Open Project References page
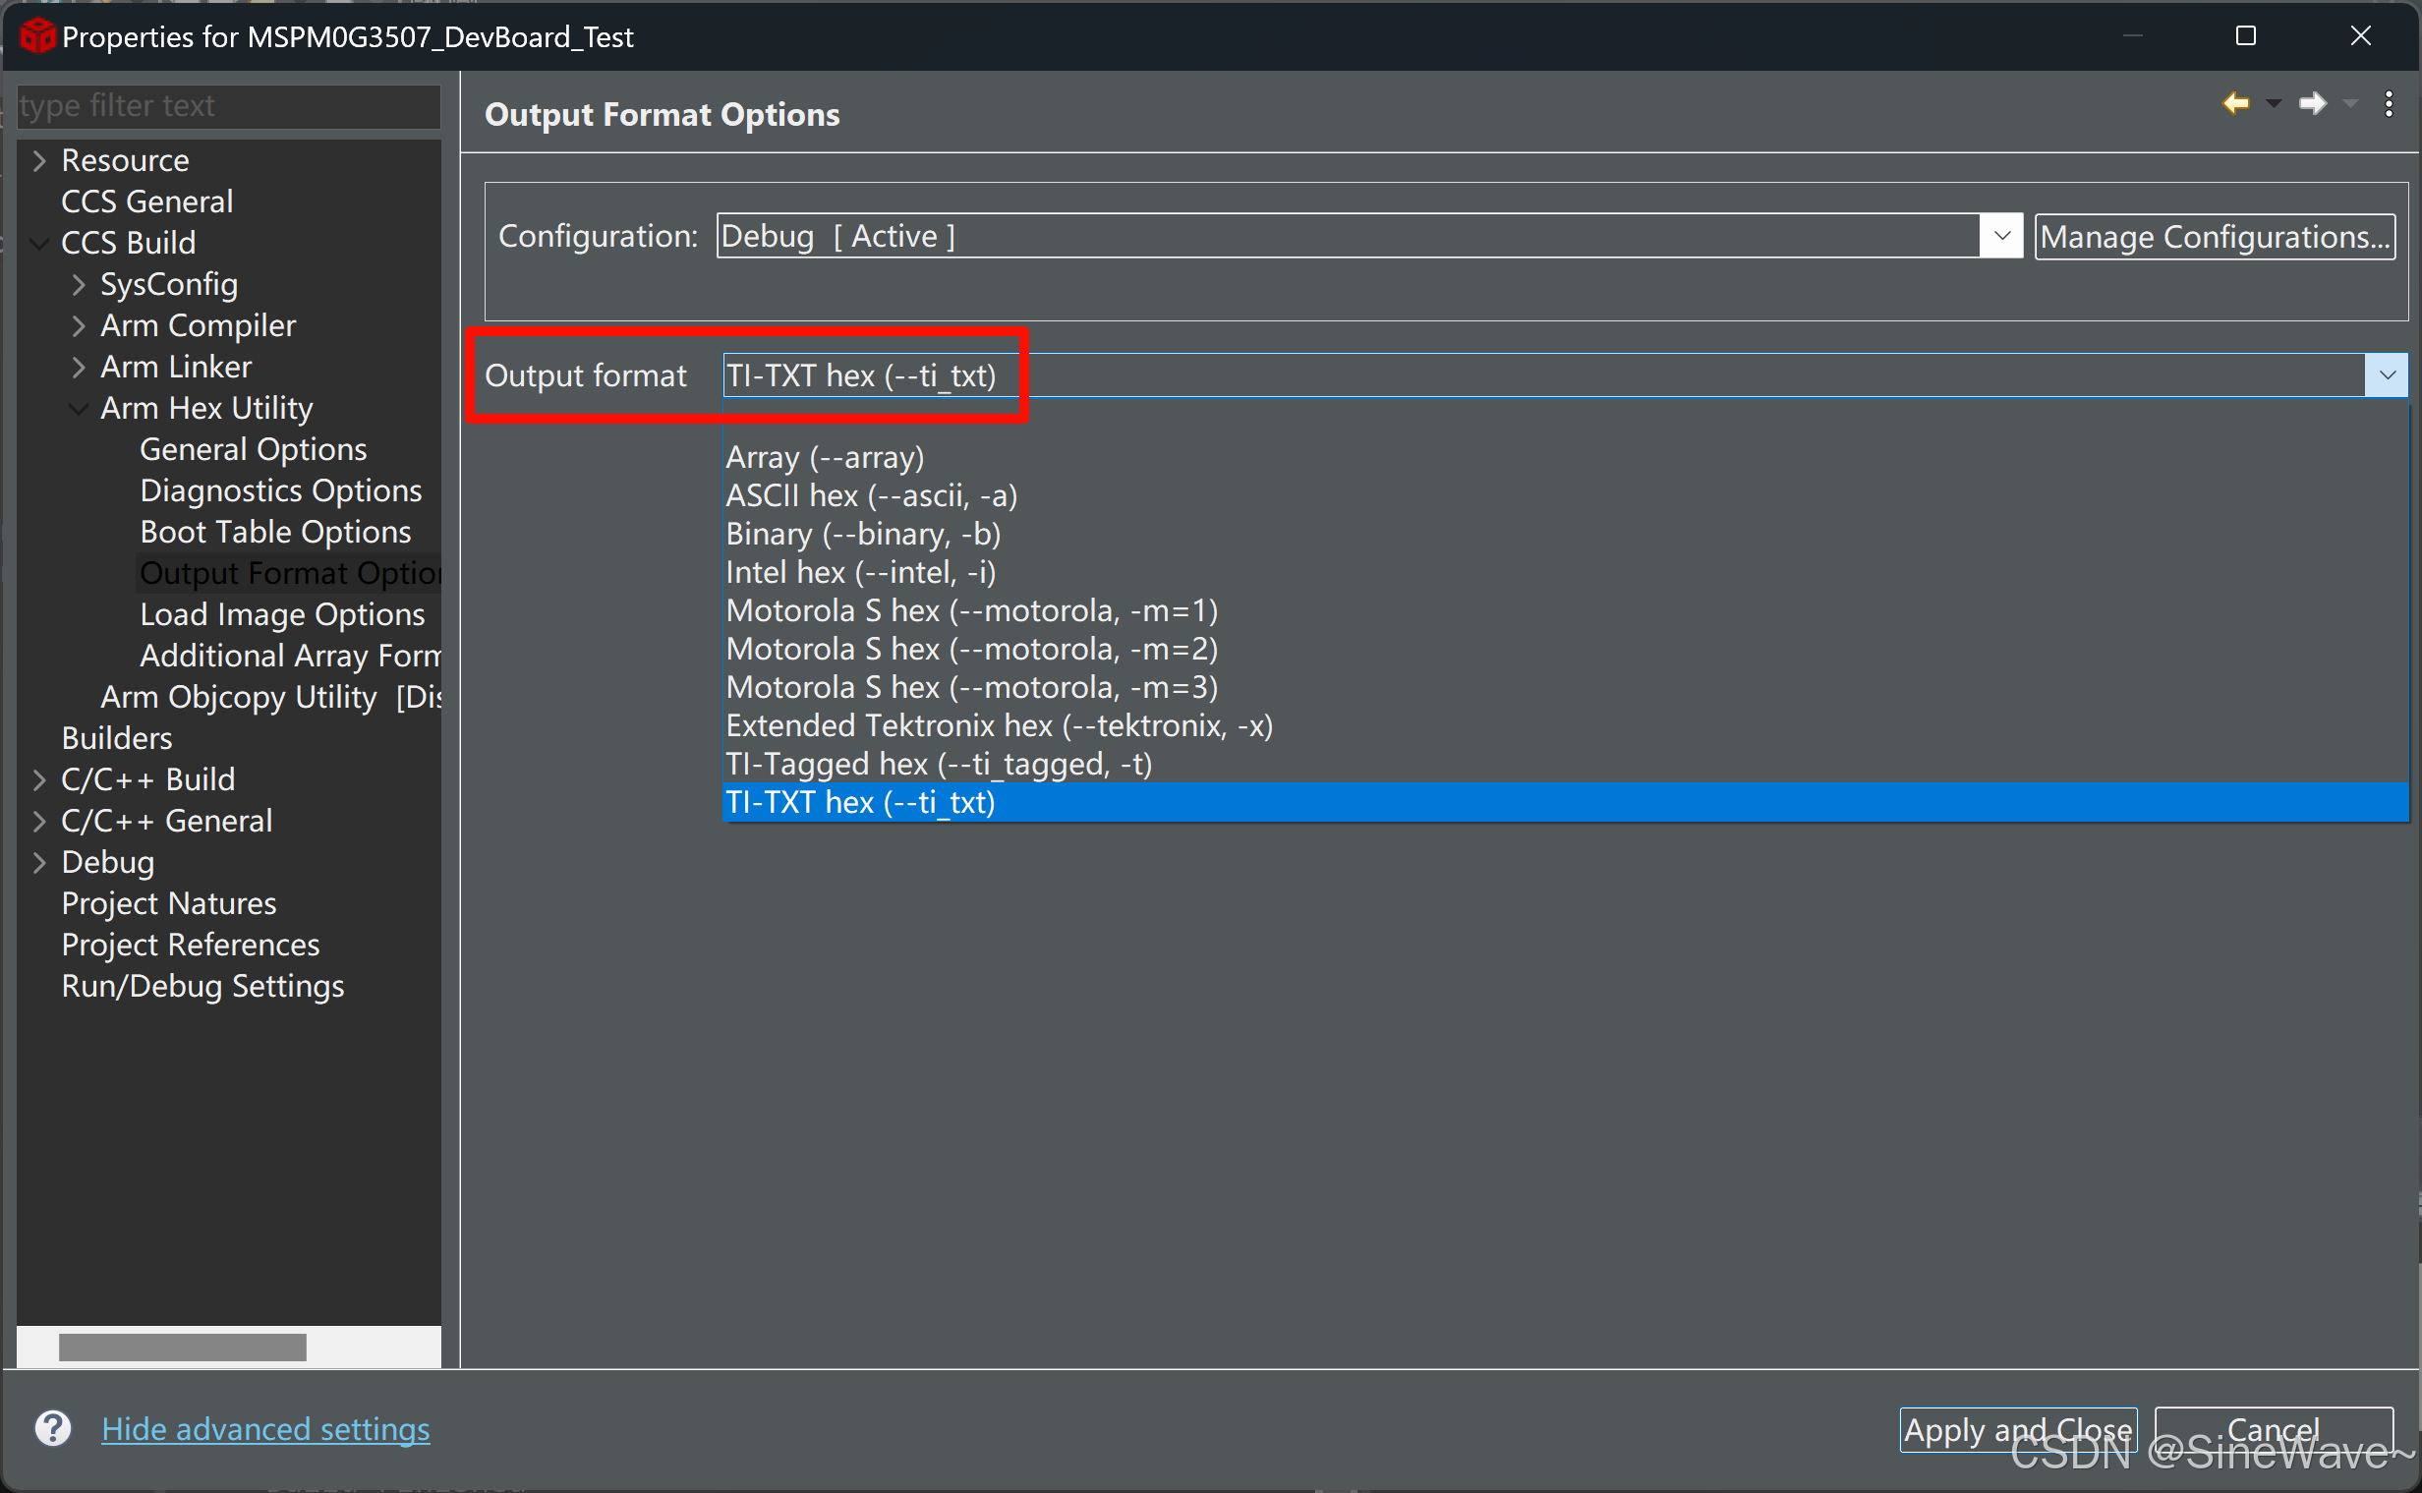 191,945
